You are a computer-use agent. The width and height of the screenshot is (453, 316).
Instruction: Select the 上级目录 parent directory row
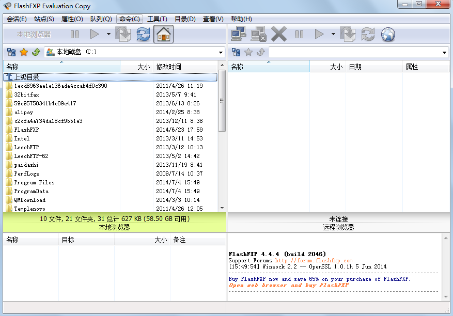point(111,77)
